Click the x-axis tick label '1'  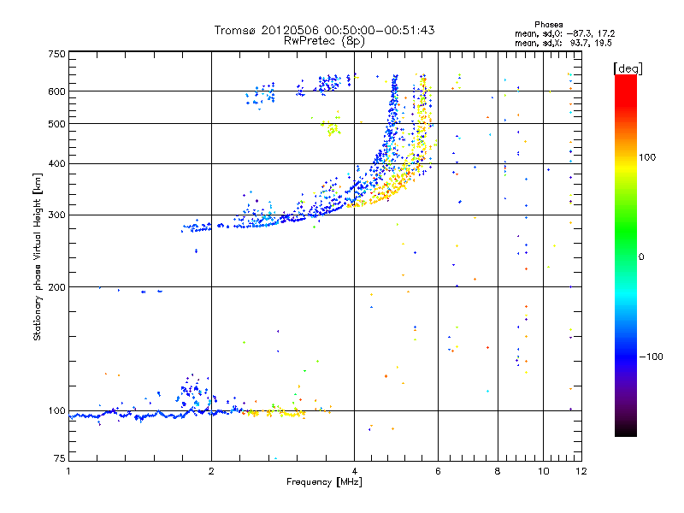[x=68, y=471]
